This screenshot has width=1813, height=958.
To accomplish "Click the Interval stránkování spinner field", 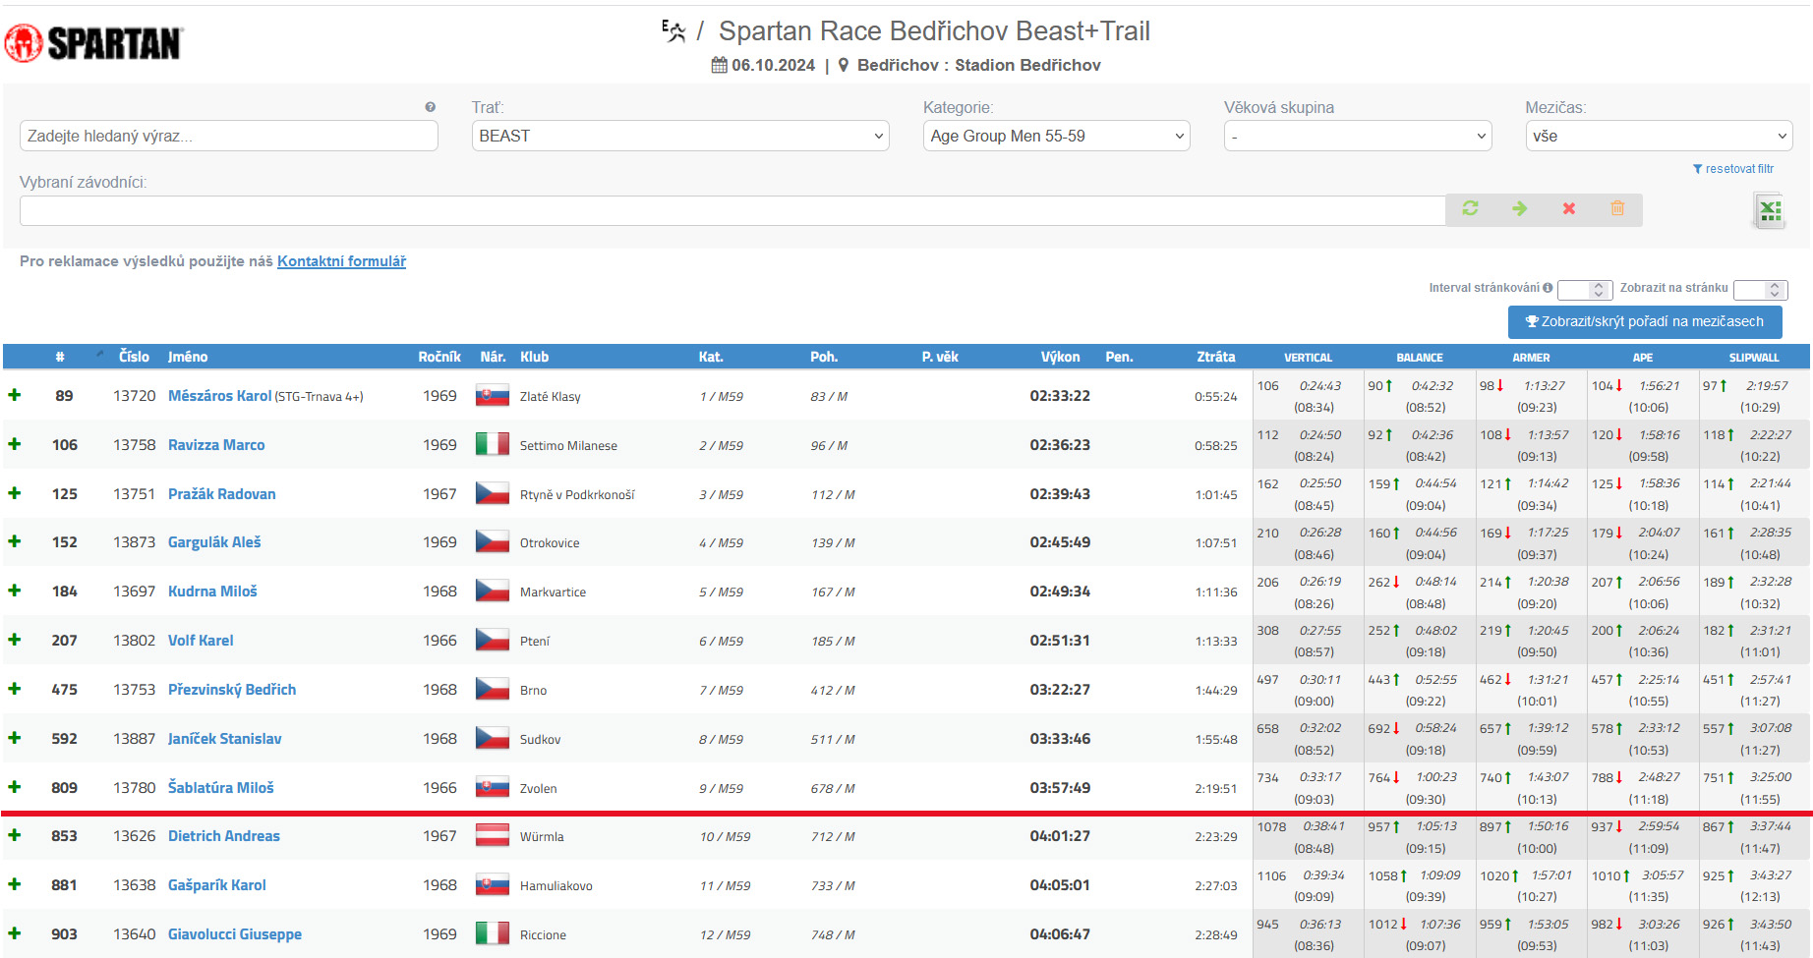I will 1585,289.
